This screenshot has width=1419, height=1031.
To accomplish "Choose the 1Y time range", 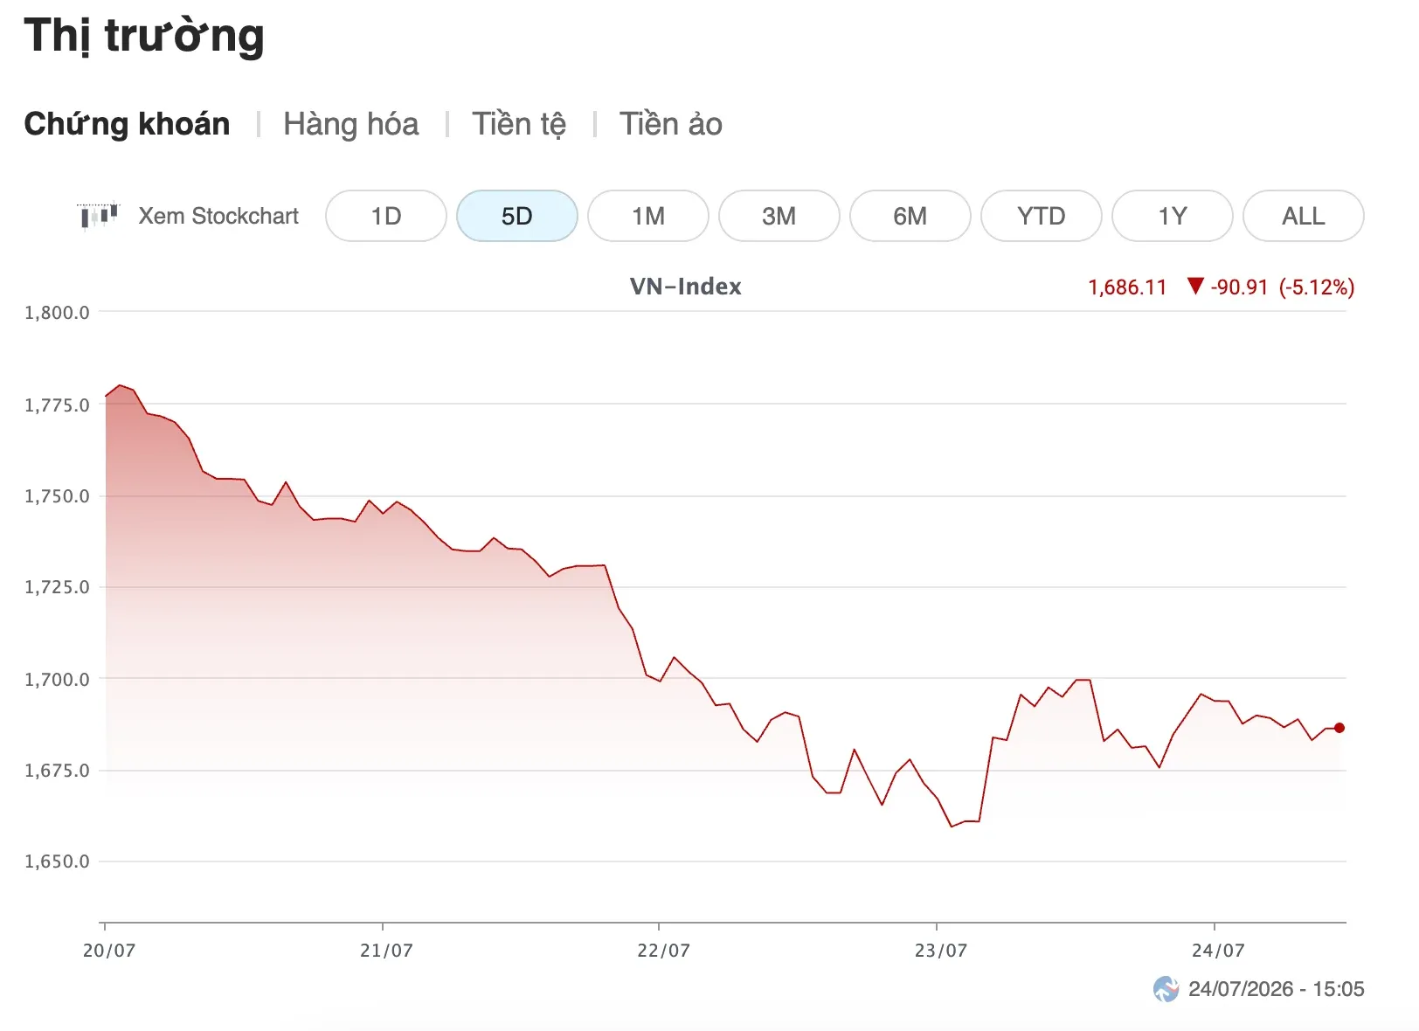I will pyautogui.click(x=1173, y=216).
